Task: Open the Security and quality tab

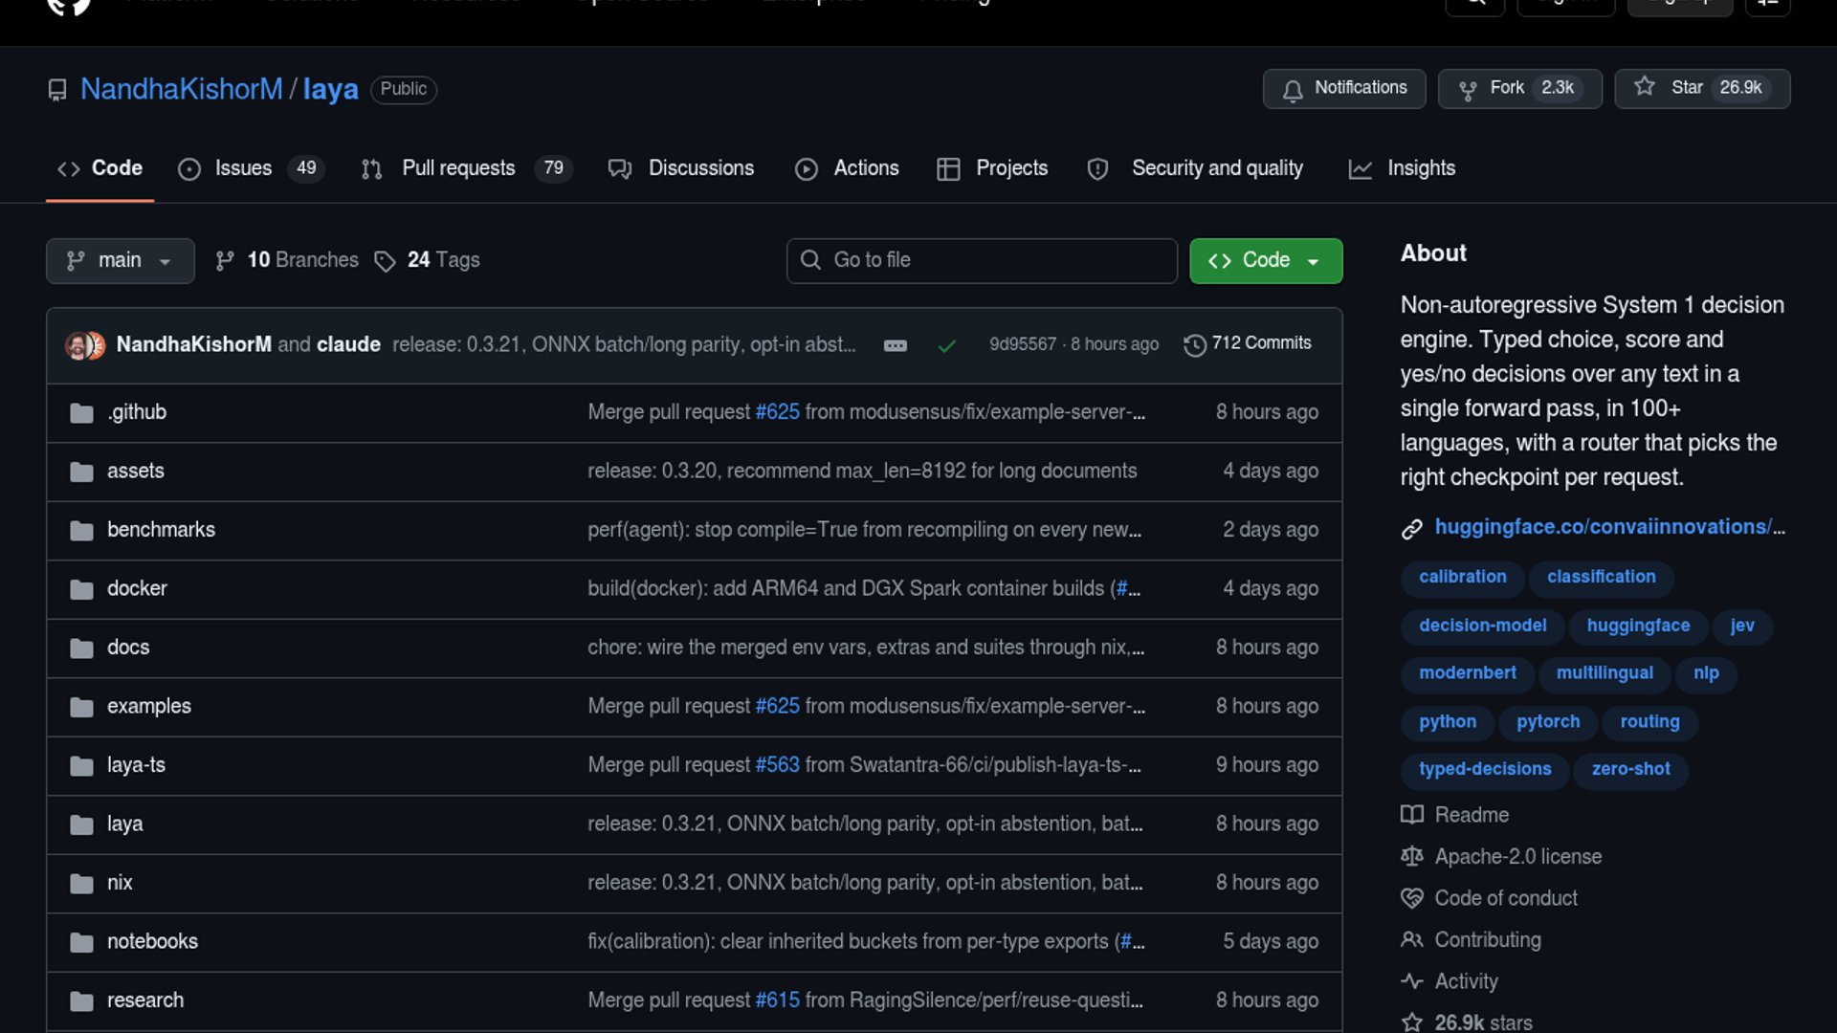Action: point(1195,168)
